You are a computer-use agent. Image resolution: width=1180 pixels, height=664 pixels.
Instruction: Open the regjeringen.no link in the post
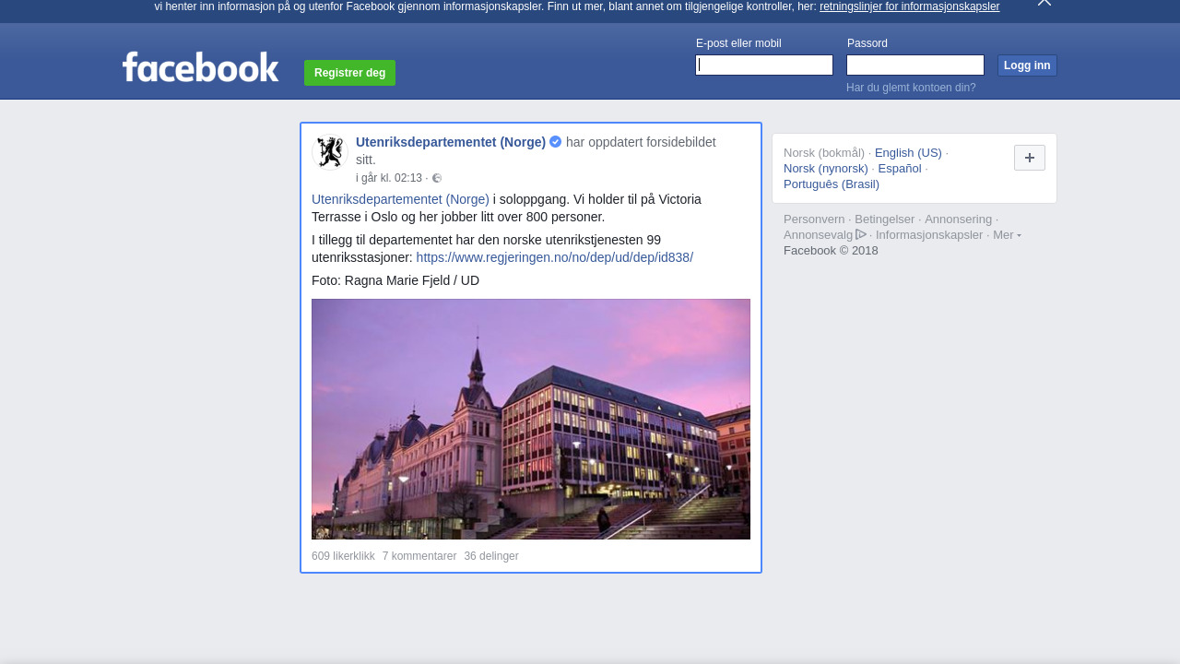pyautogui.click(x=554, y=257)
